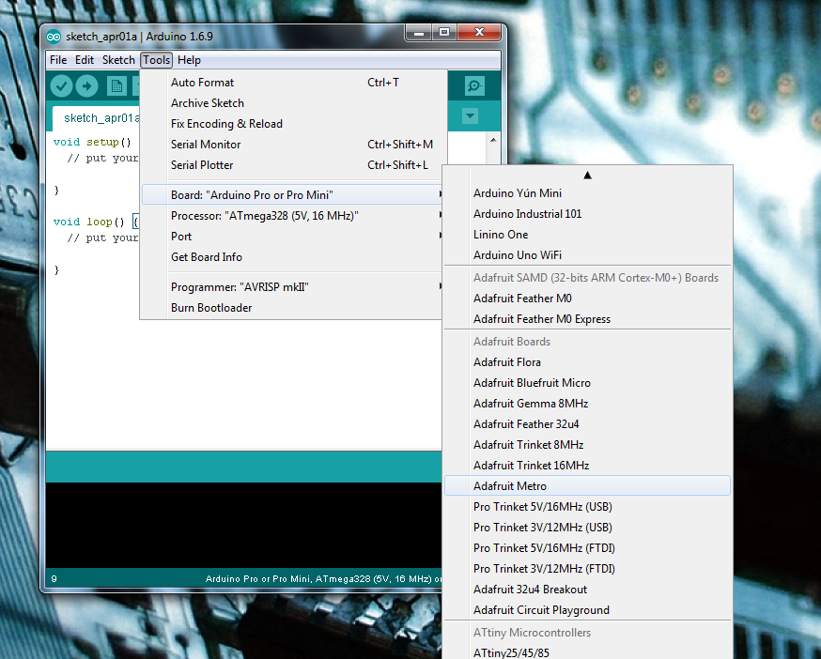Close the Tools menu
The width and height of the screenshot is (821, 659).
157,60
